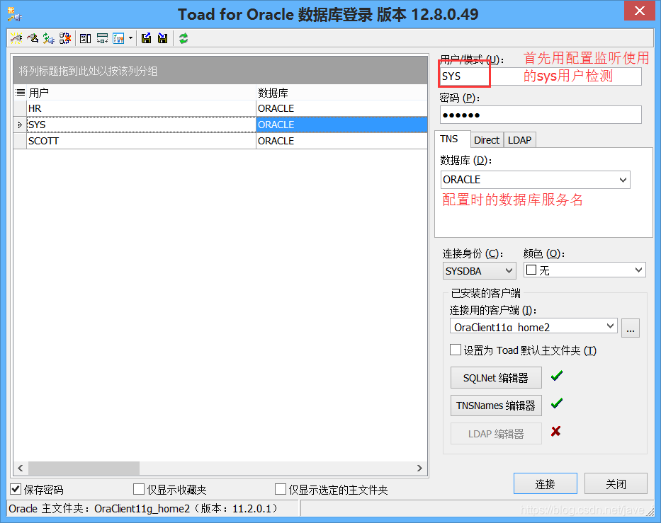Click the grid options checklist icon
This screenshot has height=523, width=661.
pos(118,38)
